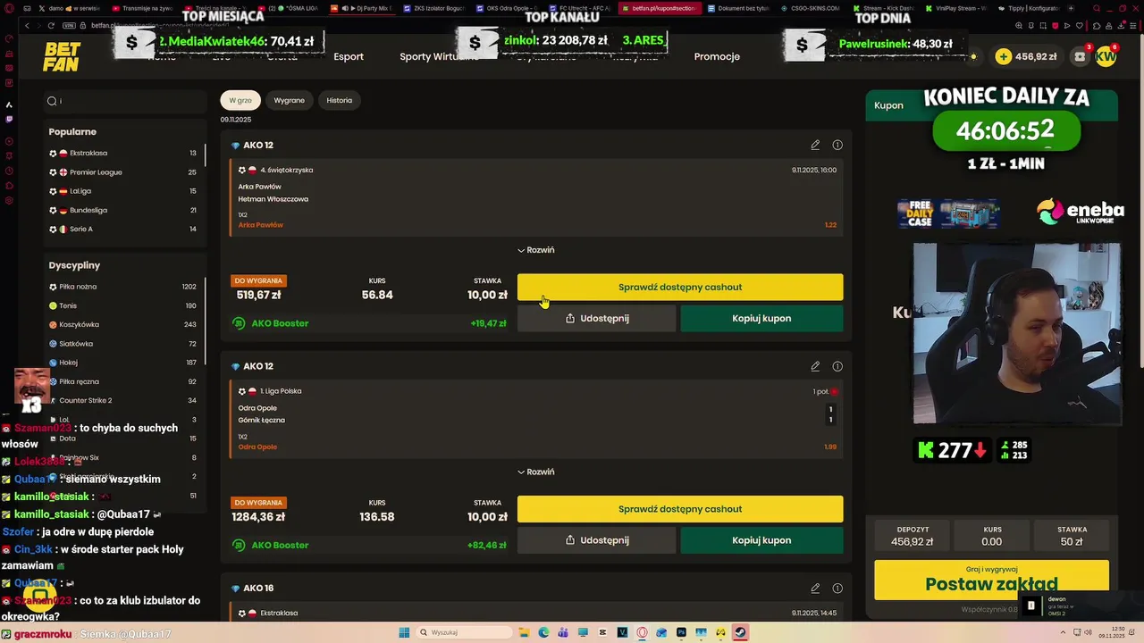Expand Odra Opole coupon with Rozwiń
Image resolution: width=1144 pixels, height=643 pixels.
536,472
